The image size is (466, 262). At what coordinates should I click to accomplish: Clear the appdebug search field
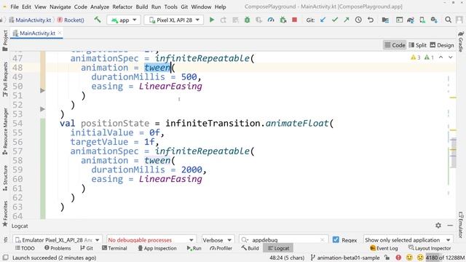(x=323, y=239)
